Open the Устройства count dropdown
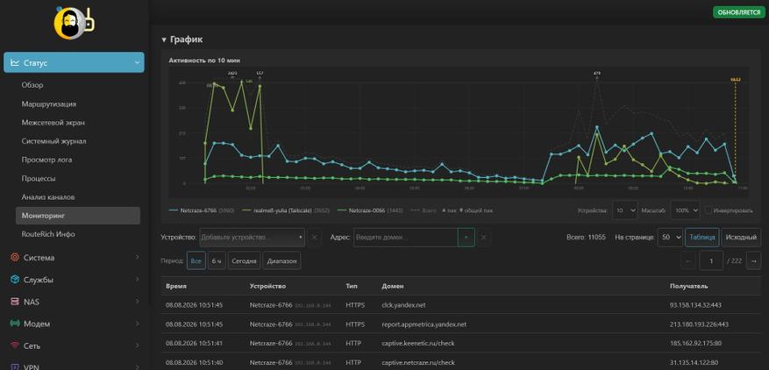769x370 pixels. point(625,210)
